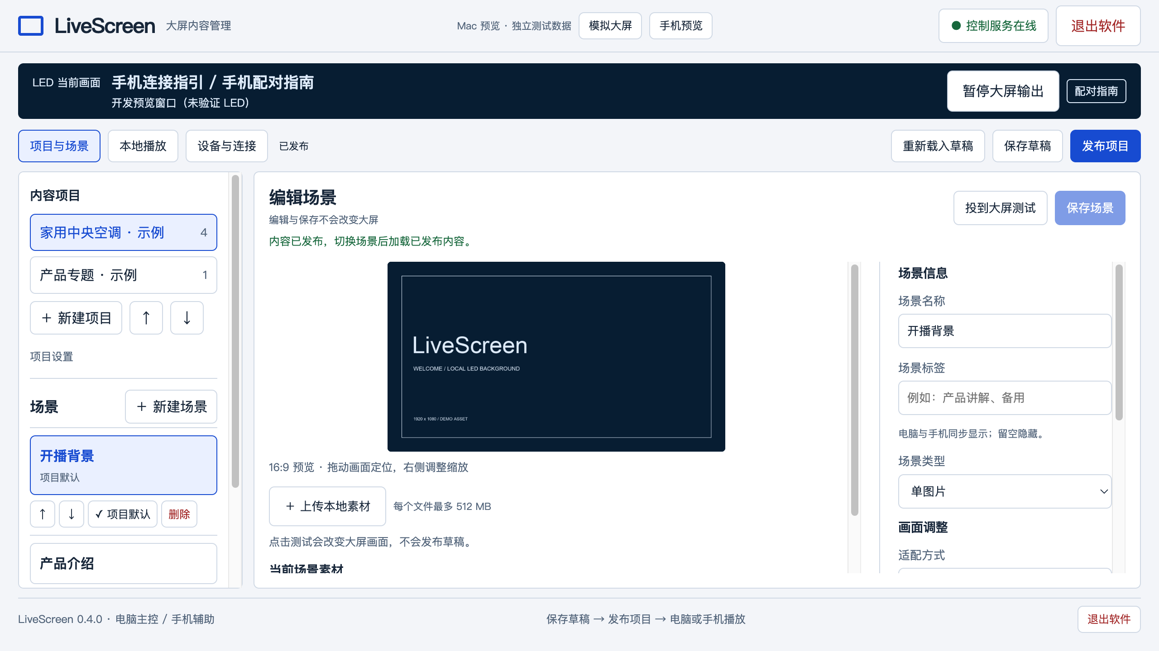This screenshot has height=651, width=1159.
Task: Move project up with arrow button
Action: [146, 318]
